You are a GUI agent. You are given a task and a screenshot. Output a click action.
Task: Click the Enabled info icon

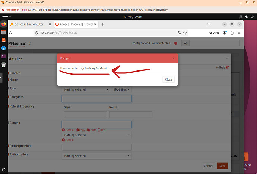click(x=8, y=73)
